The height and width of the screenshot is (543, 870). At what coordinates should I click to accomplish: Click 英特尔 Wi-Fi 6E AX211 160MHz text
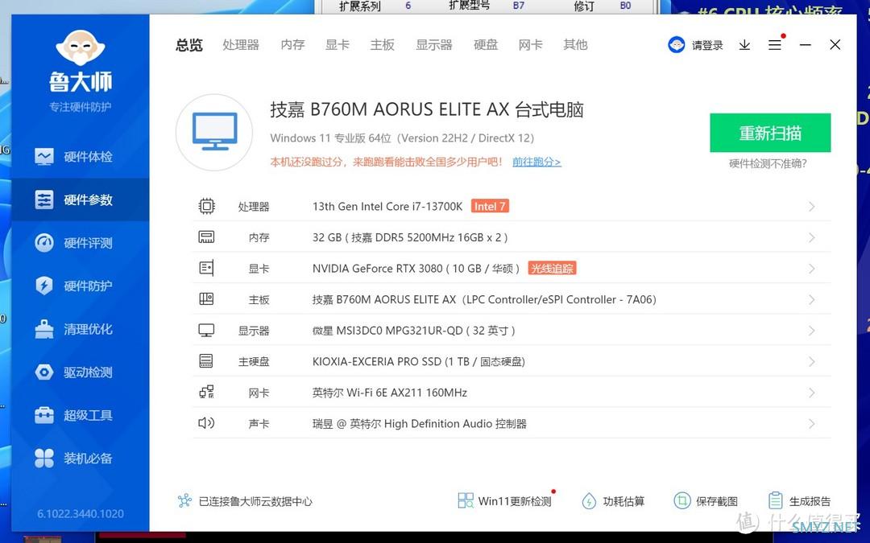pos(390,393)
